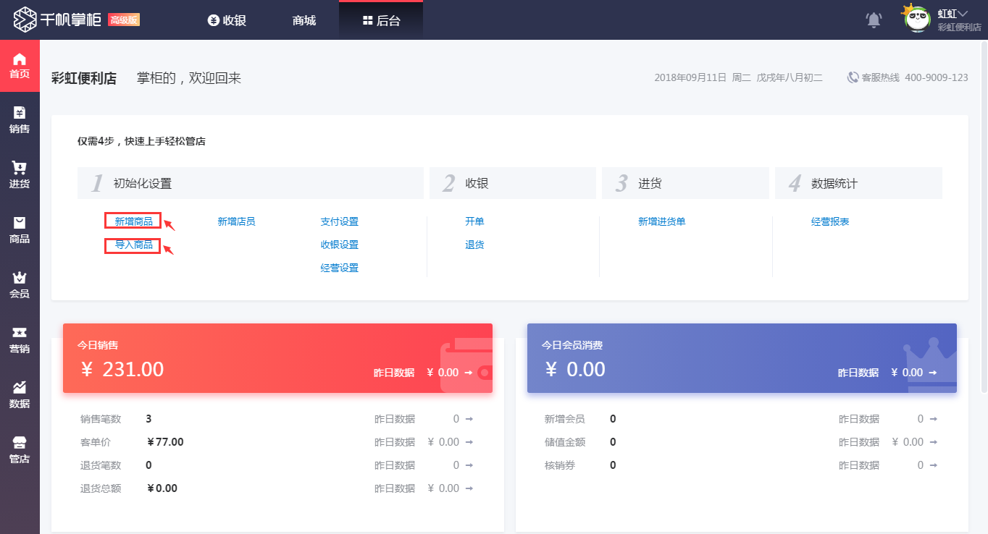Open the 会员 members icon in sidebar

point(20,282)
